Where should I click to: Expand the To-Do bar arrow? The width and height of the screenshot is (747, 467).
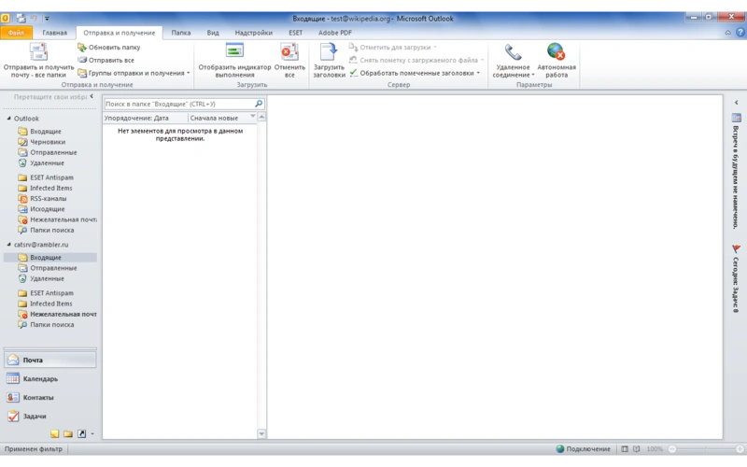coord(736,103)
